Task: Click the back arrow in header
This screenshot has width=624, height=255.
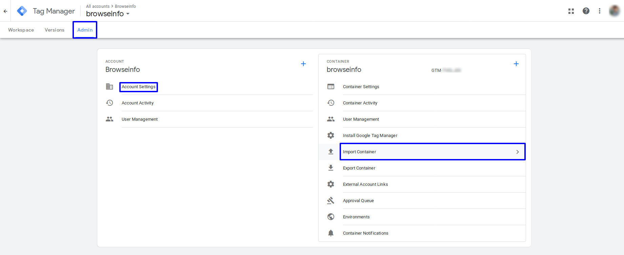Action: [5, 11]
